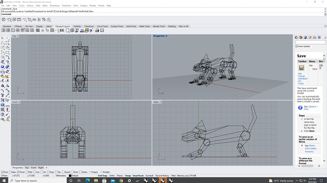Switch to the Surface Tools toolbar tab
327x183 pixels.
117,26
